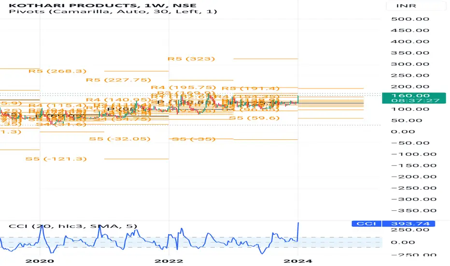Click the 500.00 price axis label
This screenshot has width=450, height=266.
410,19
